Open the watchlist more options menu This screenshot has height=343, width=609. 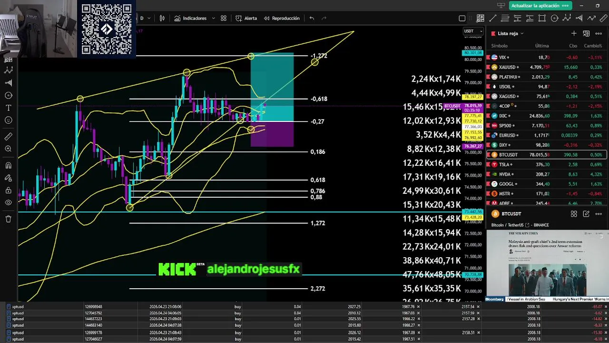tap(599, 33)
